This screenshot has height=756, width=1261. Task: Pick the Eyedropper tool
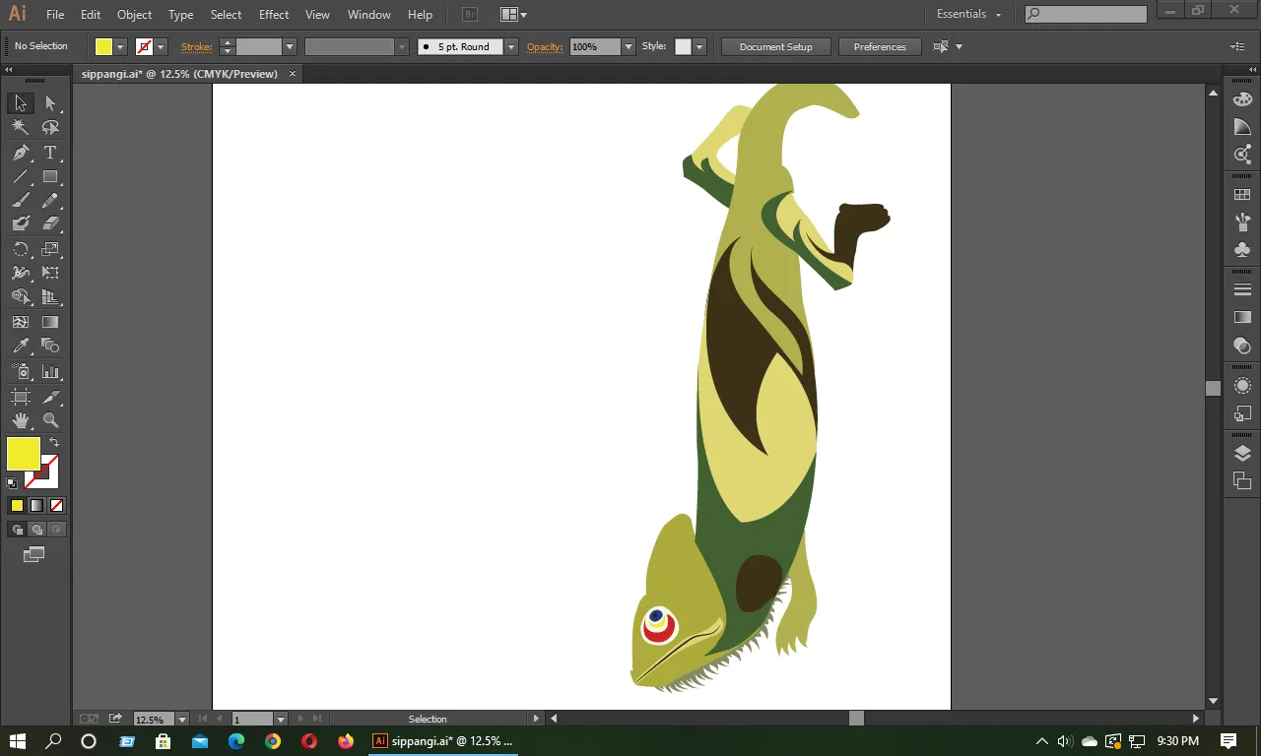[x=21, y=346]
